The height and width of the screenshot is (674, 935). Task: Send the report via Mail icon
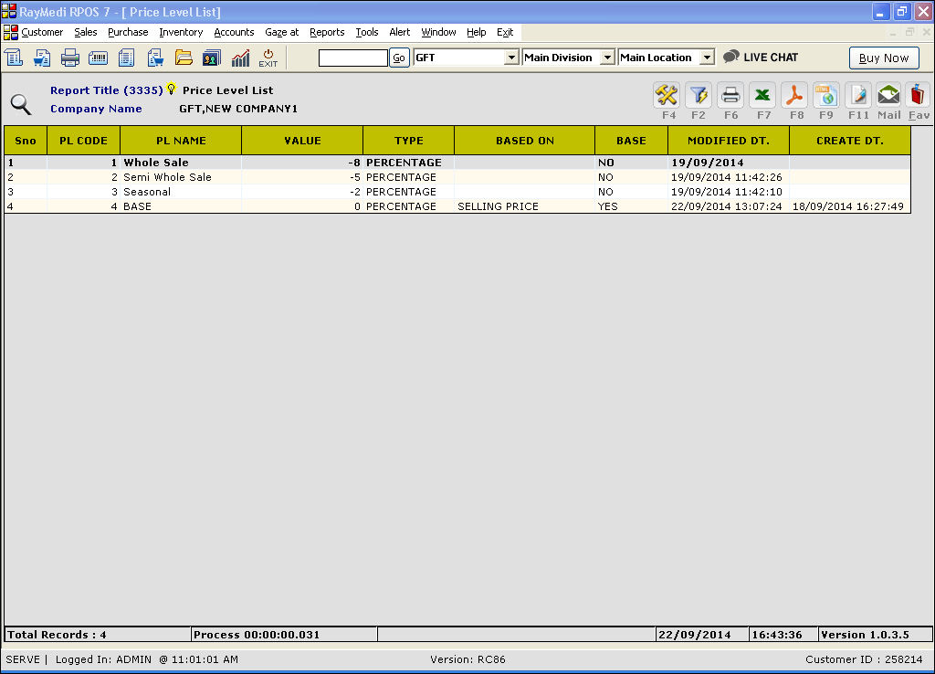pyautogui.click(x=888, y=95)
